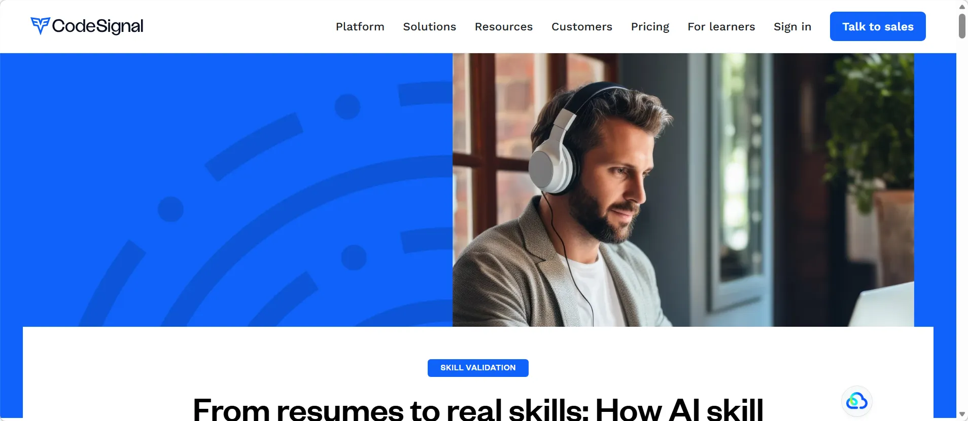Open the Platform menu
Image resolution: width=968 pixels, height=421 pixels.
click(360, 26)
